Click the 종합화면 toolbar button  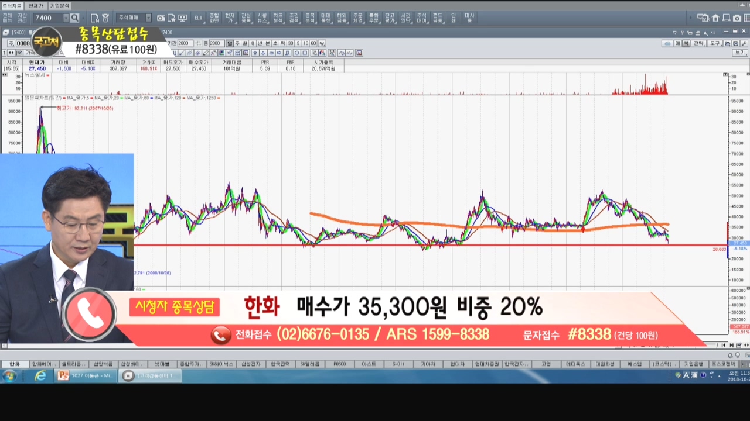tap(214, 18)
